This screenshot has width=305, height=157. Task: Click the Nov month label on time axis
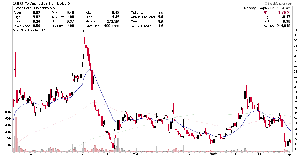click(163, 155)
